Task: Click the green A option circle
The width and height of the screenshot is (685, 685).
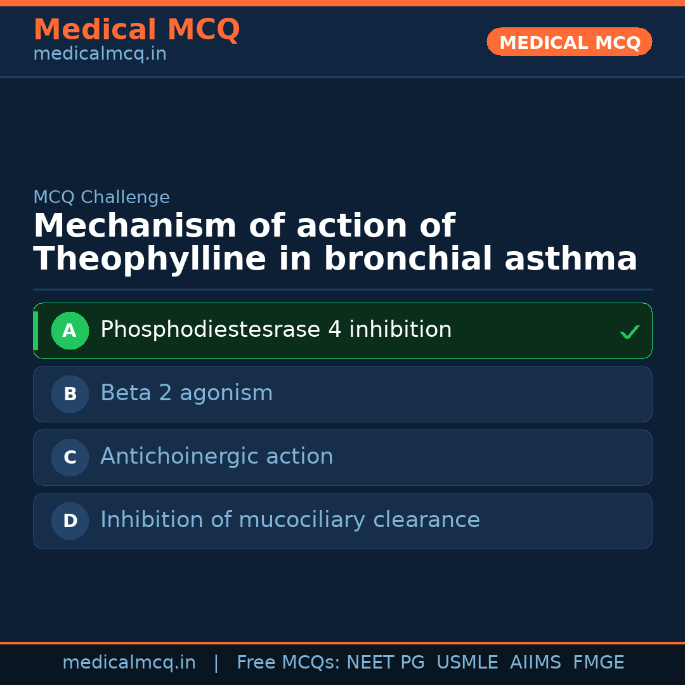Action: coord(70,330)
